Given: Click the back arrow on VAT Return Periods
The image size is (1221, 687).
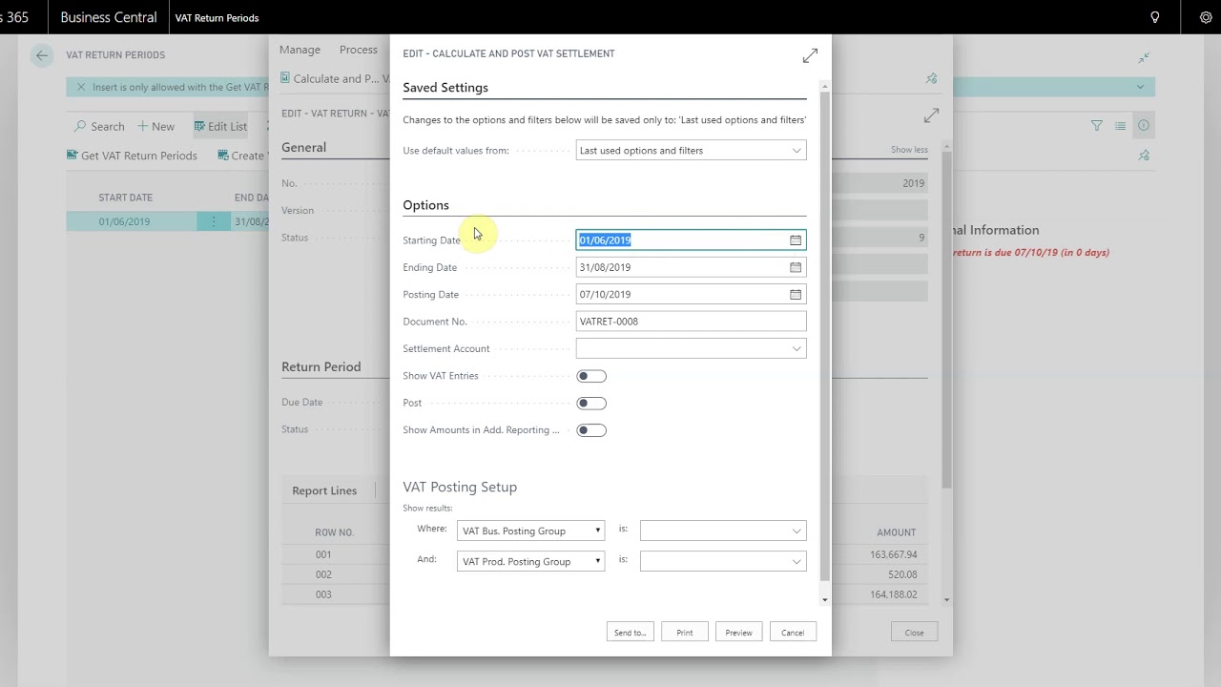Looking at the screenshot, I should 42,55.
